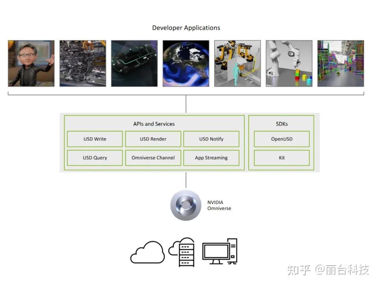Select the Kit SDK box

[x=281, y=157]
